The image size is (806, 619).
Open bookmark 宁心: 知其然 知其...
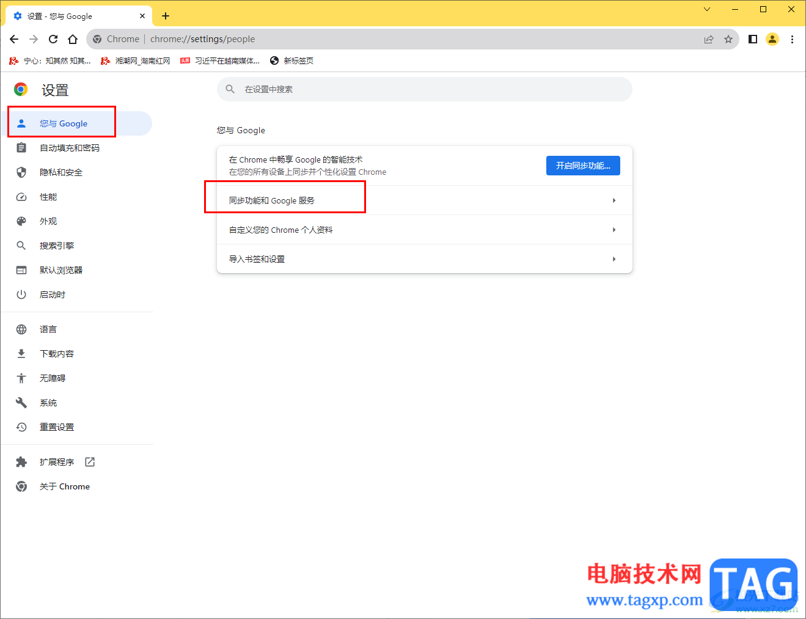click(50, 60)
